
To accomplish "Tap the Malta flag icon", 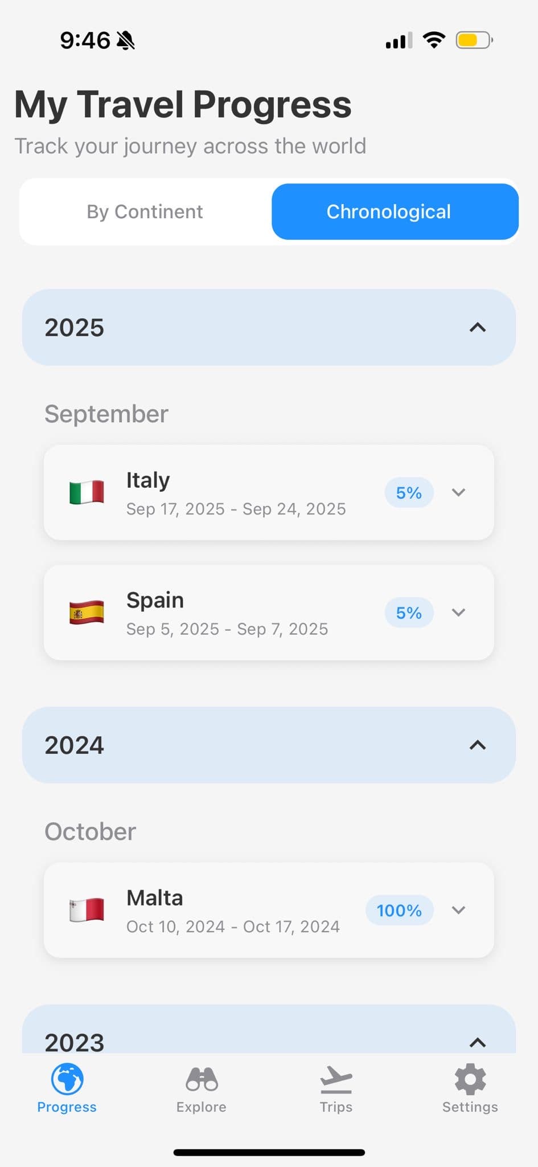I will [87, 910].
